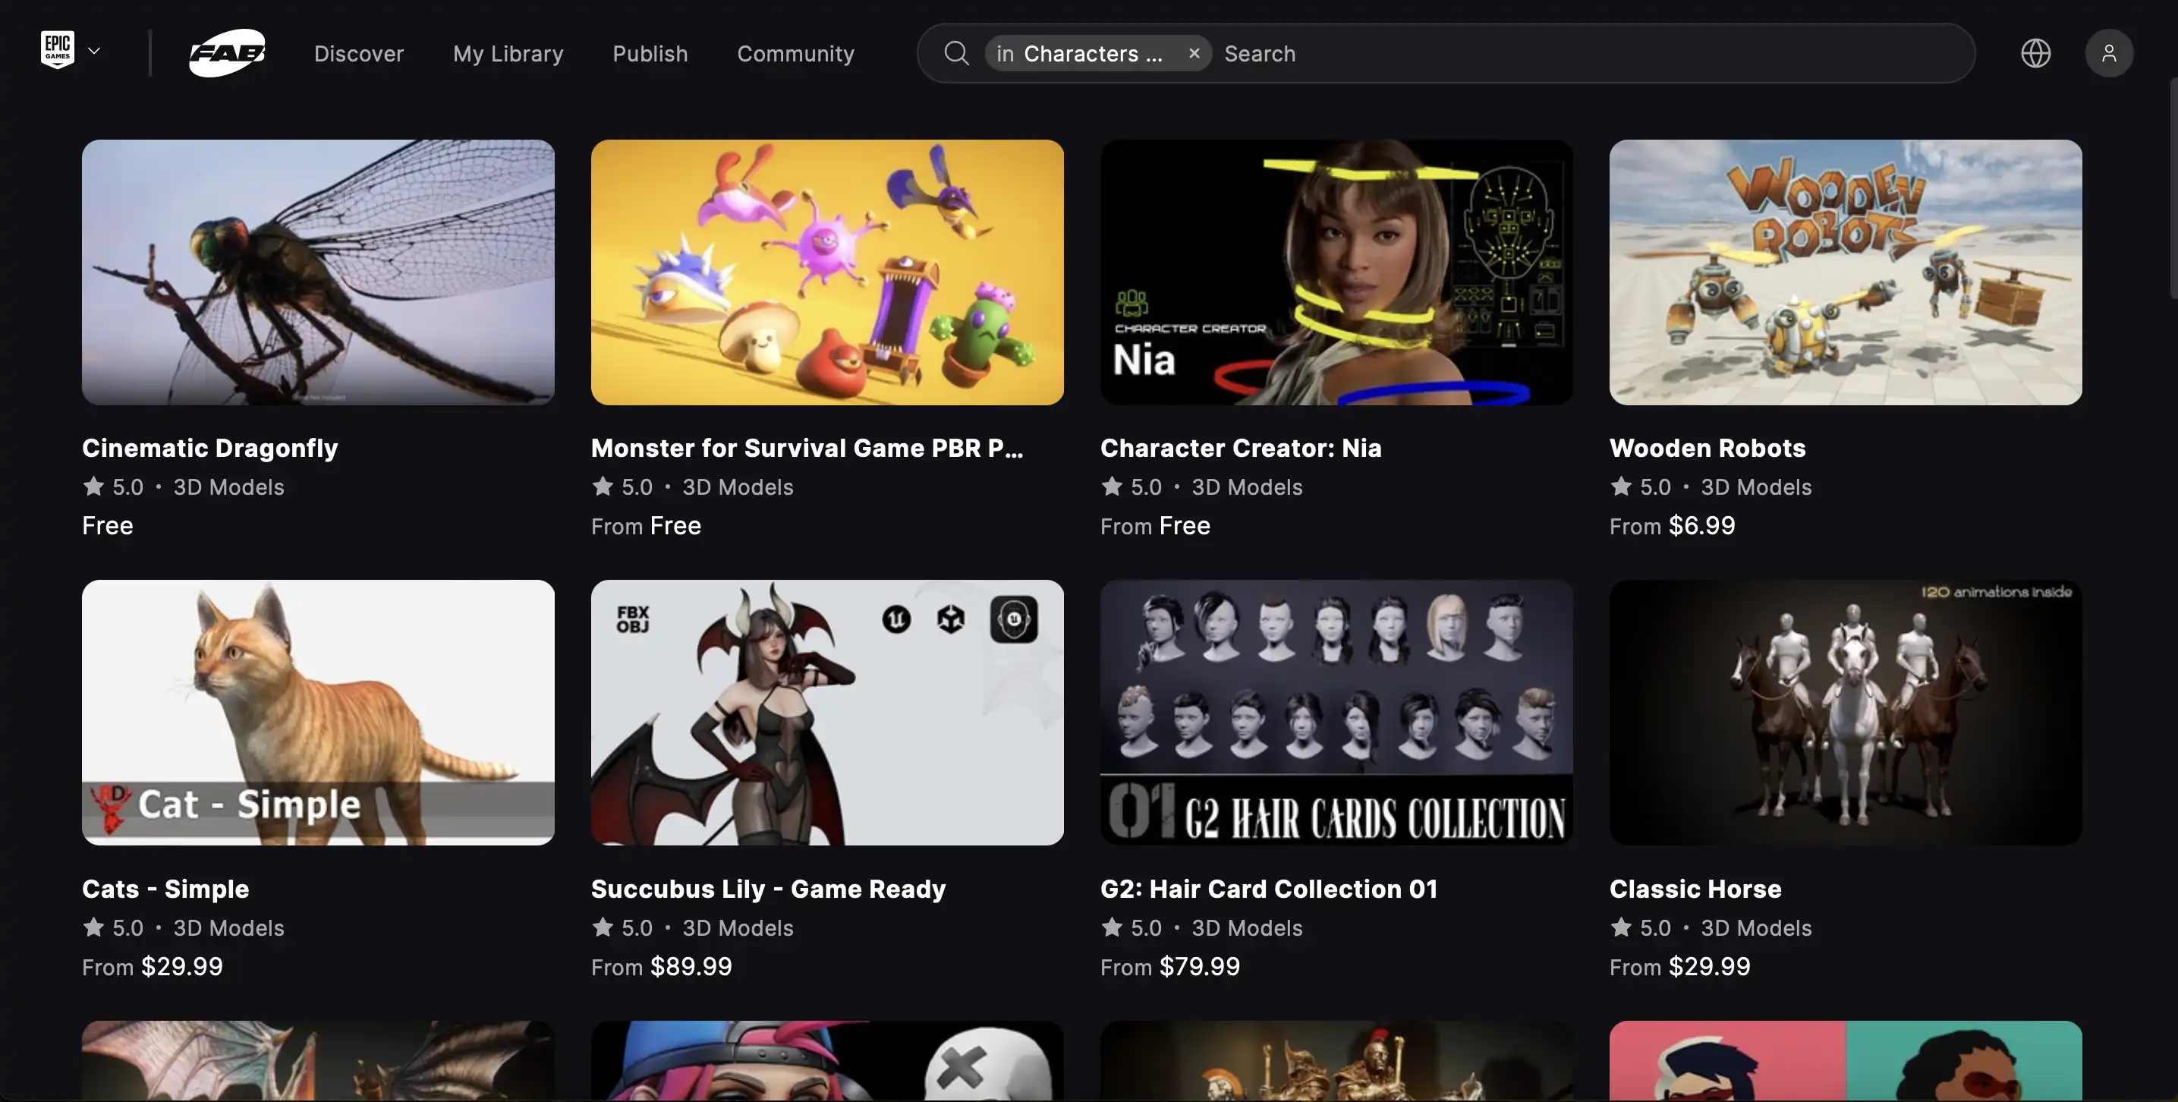Click '3D Models' category under Character Creator: Nia

point(1247,486)
